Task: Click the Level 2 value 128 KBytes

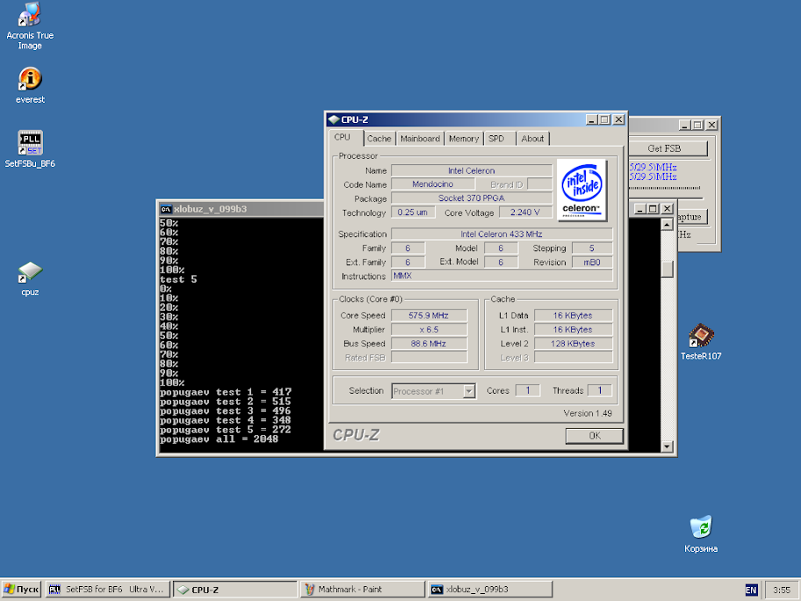Action: (x=573, y=344)
